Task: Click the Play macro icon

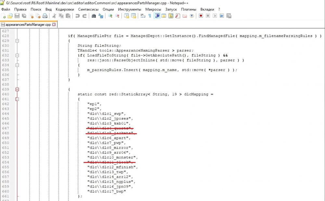Action: point(215,16)
